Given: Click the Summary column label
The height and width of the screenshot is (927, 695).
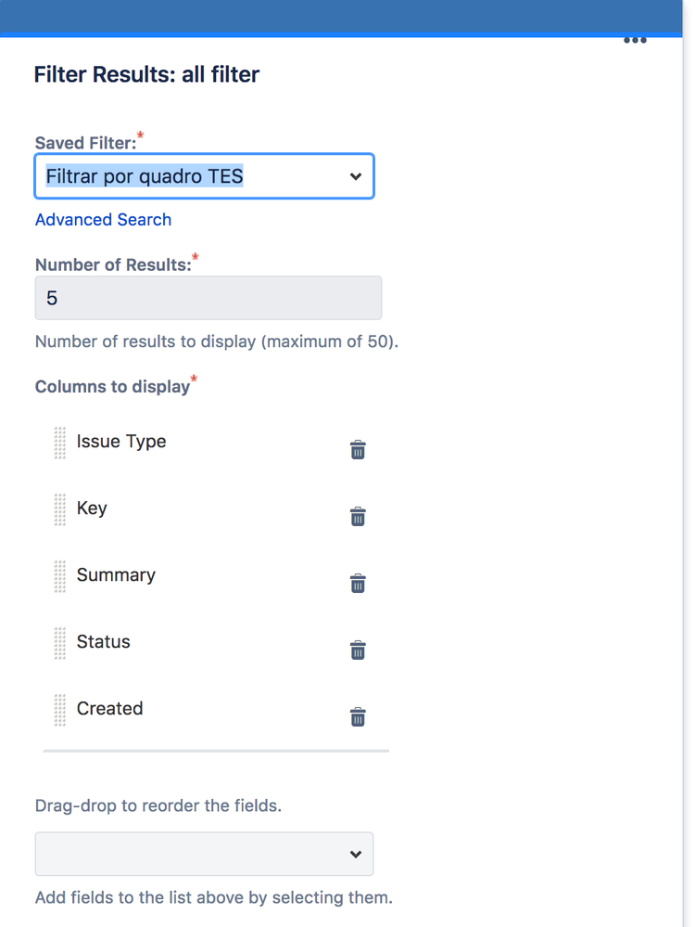Looking at the screenshot, I should [x=116, y=575].
